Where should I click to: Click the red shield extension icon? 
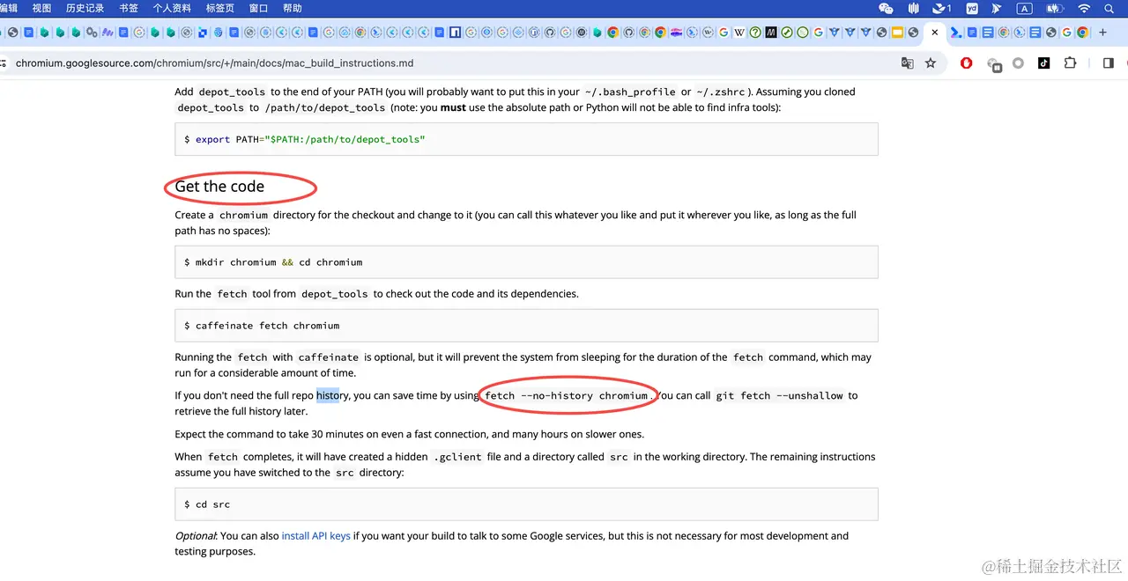[967, 63]
